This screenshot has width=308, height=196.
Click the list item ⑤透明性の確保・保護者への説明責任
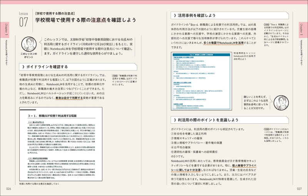pyautogui.click(x=194, y=152)
